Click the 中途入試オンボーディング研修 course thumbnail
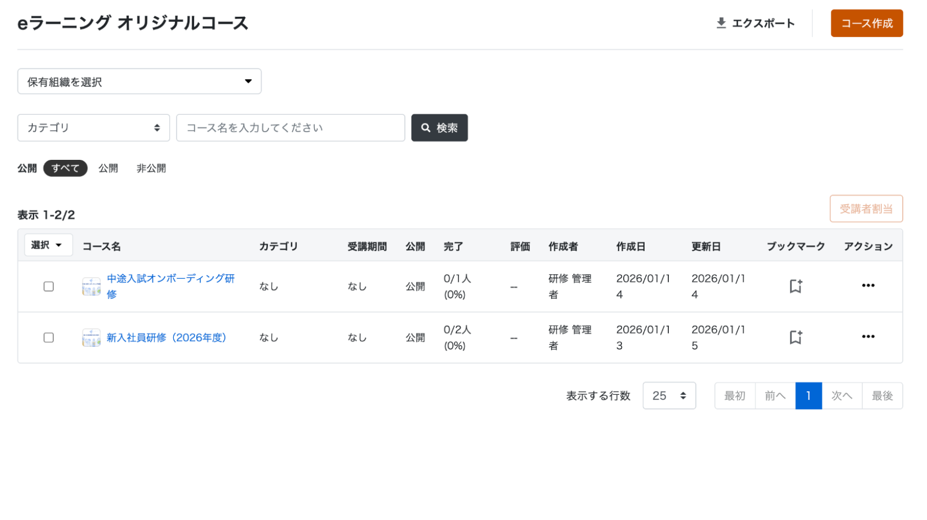This screenshot has height=520, width=927. pyautogui.click(x=91, y=286)
